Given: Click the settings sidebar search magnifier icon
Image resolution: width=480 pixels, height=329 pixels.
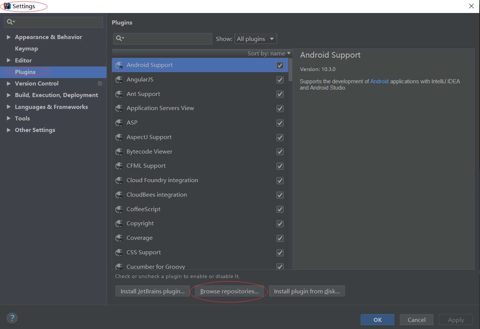Looking at the screenshot, I should (10, 22).
